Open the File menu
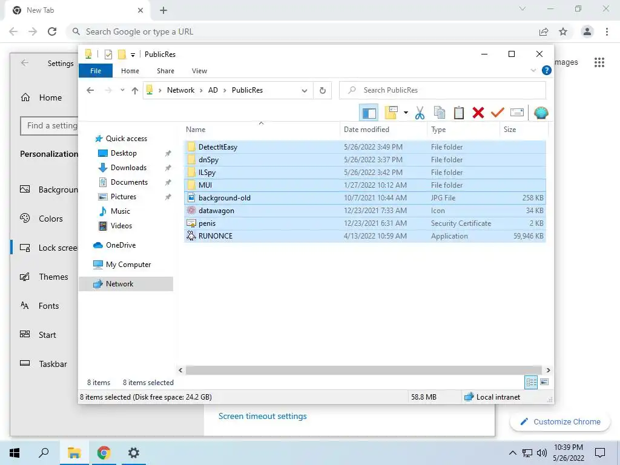The image size is (620, 465). point(96,71)
